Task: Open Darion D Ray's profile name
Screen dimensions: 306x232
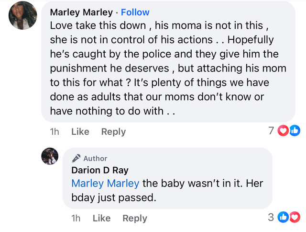Action: [x=100, y=170]
